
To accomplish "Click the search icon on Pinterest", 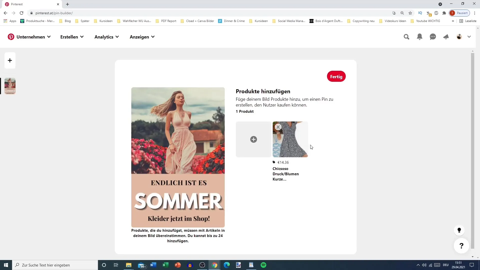I will 406,36.
